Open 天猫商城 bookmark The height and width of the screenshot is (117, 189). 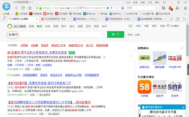35,14
